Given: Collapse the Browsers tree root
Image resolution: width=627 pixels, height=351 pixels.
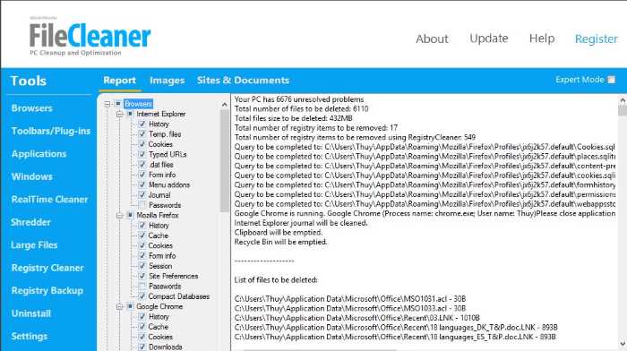Looking at the screenshot, I should pos(107,104).
